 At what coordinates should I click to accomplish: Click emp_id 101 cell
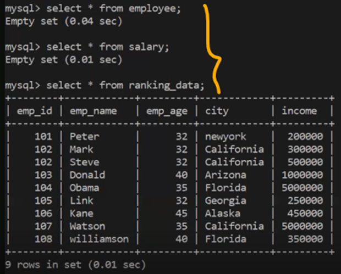click(43, 137)
